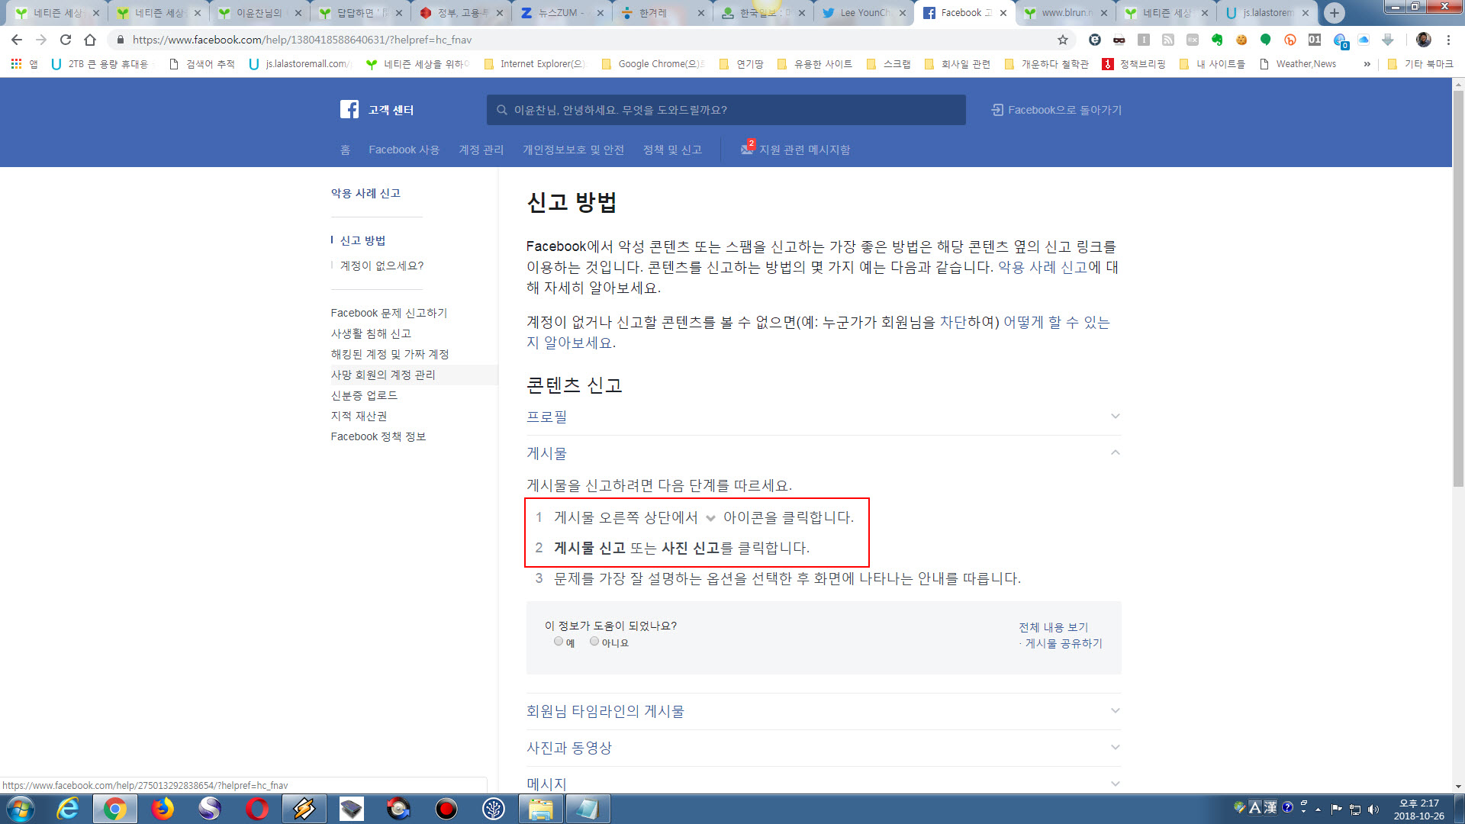
Task: Open the Chrome profile avatar
Action: coord(1423,40)
